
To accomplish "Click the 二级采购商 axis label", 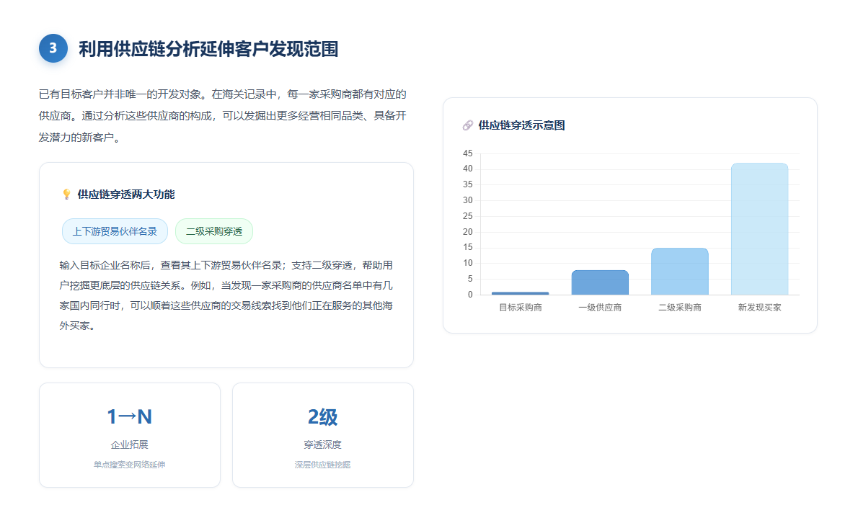I will 680,308.
